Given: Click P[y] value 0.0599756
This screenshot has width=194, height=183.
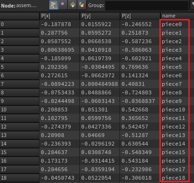Looking at the screenshot, I should click(96, 118).
